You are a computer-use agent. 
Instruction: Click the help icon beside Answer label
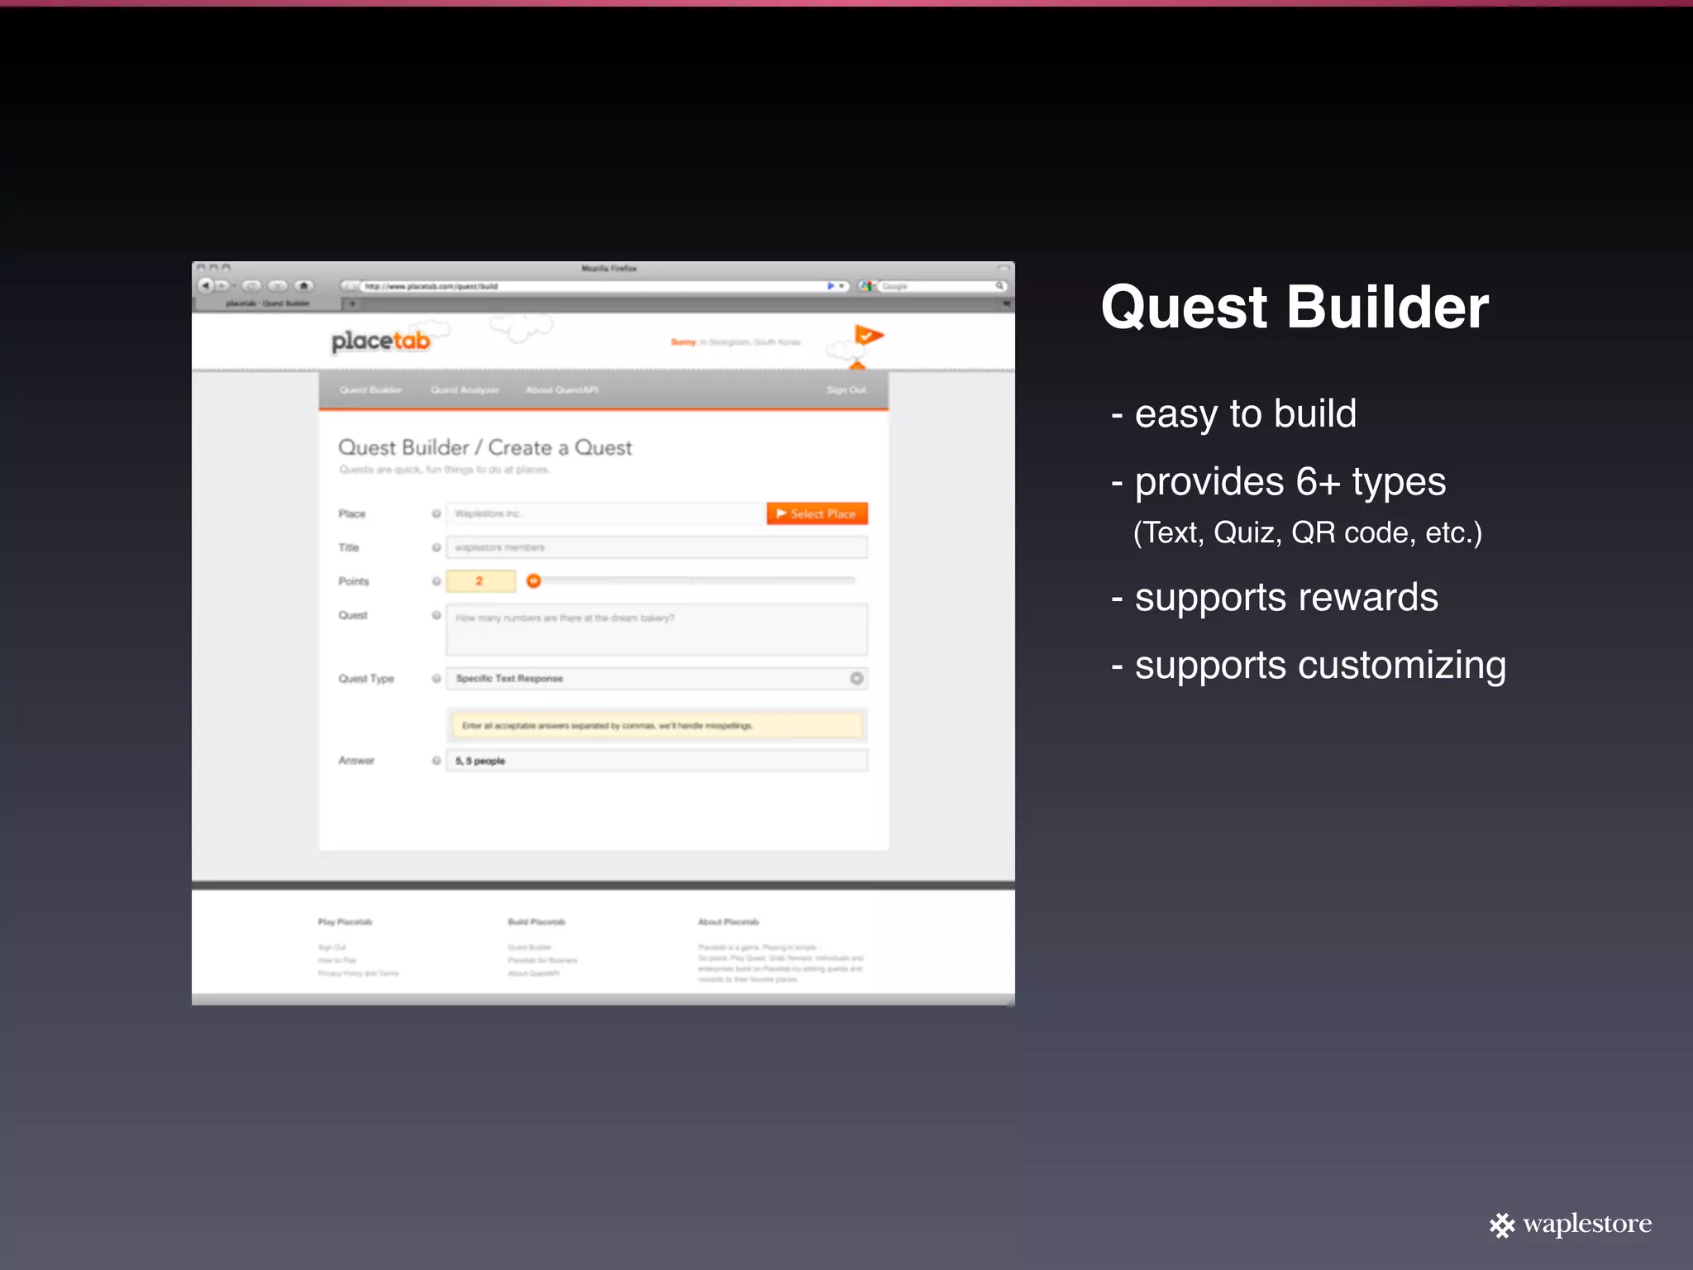click(x=436, y=760)
